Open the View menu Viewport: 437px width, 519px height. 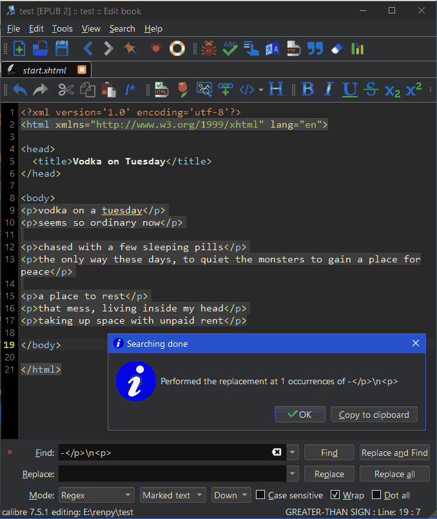(x=91, y=29)
